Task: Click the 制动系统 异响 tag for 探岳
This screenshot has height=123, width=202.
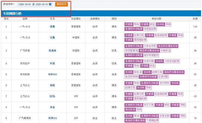Action: pos(133,109)
